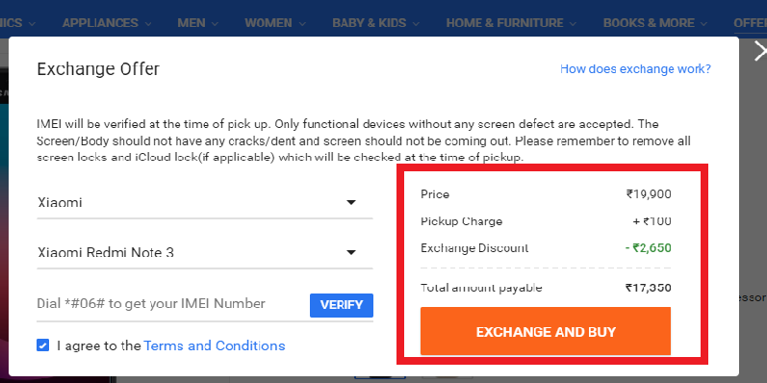Click the blue VERIFY button

(342, 305)
